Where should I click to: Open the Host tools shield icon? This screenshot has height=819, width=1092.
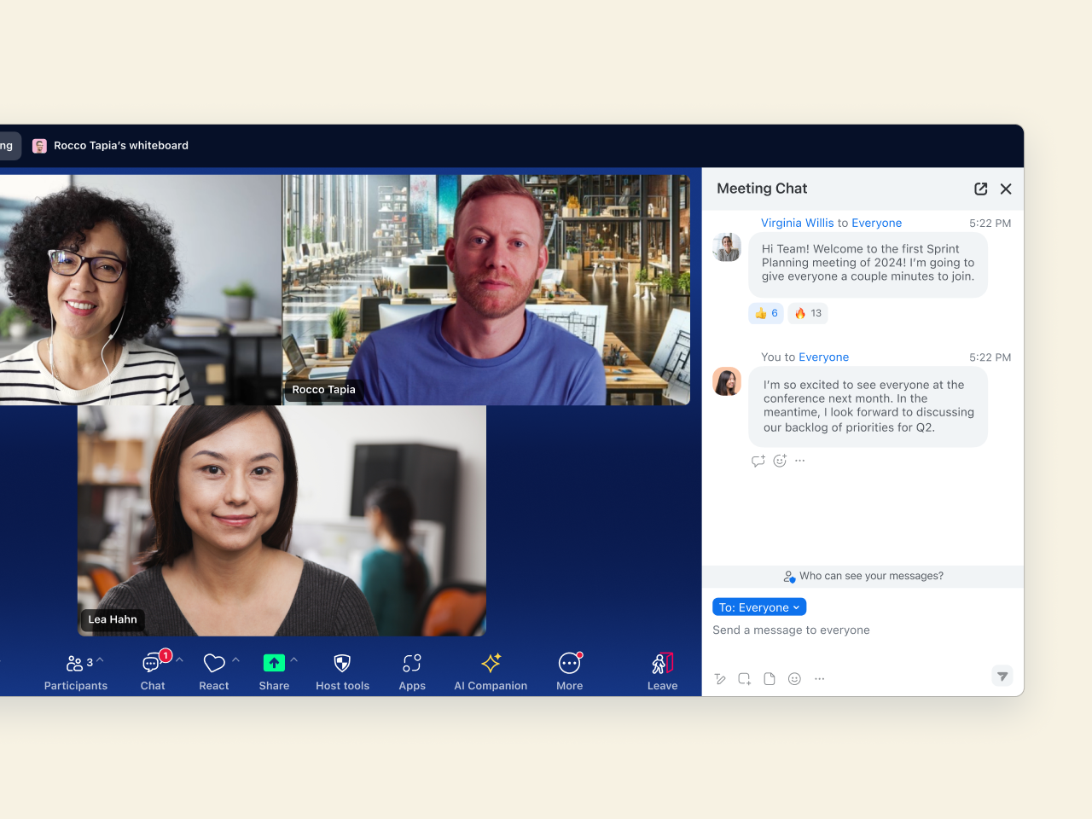click(x=342, y=664)
